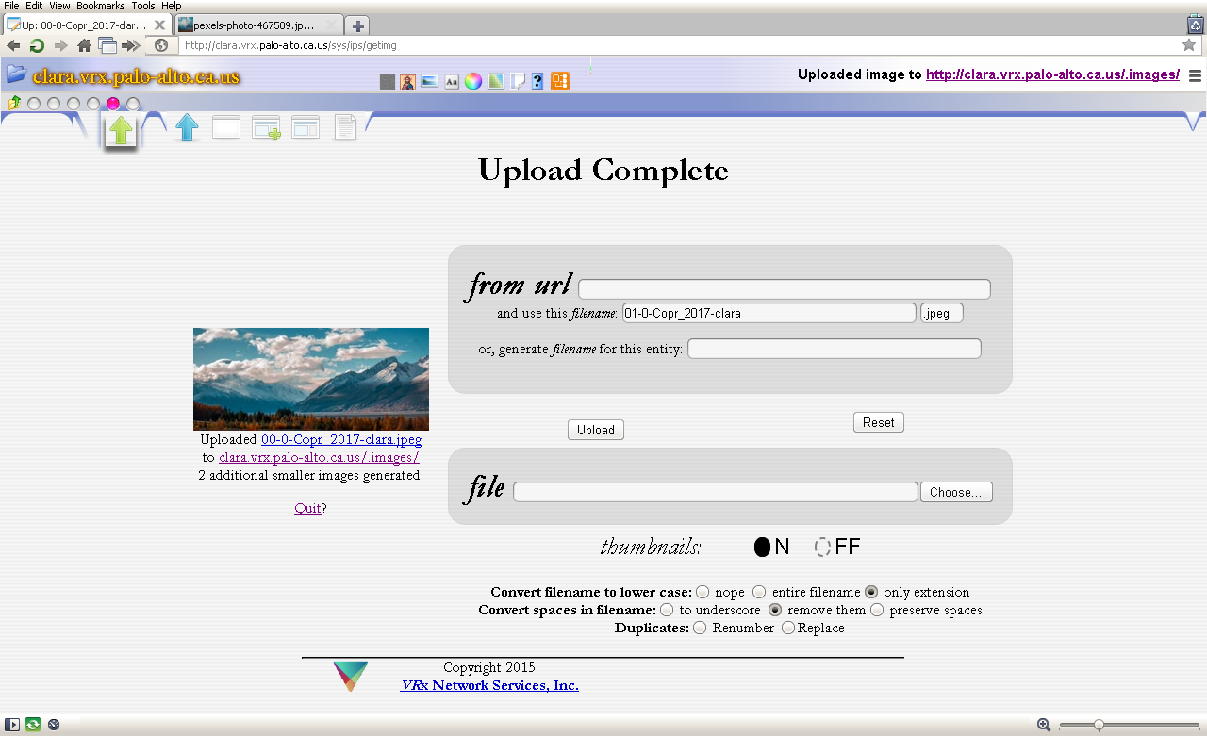Turn thumbnails OFF
The width and height of the screenshot is (1207, 736).
[x=823, y=548]
